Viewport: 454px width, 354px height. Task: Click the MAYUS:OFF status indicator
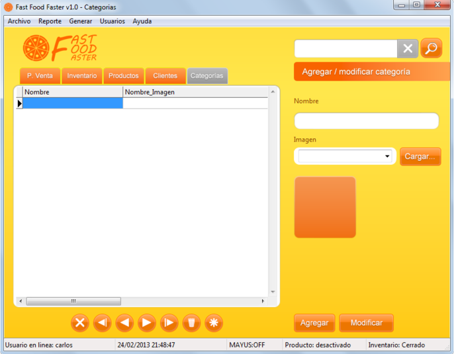click(247, 345)
